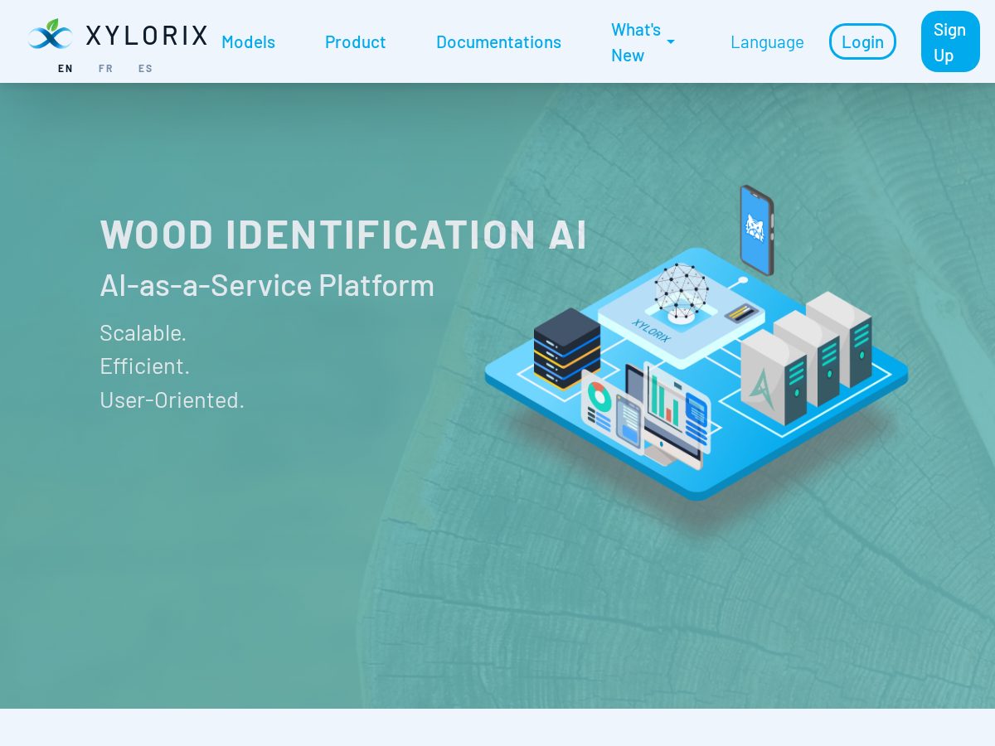Go to the Product page
The width and height of the screenshot is (995, 746).
coord(355,41)
